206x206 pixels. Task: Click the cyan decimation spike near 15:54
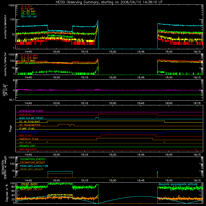[157, 172]
